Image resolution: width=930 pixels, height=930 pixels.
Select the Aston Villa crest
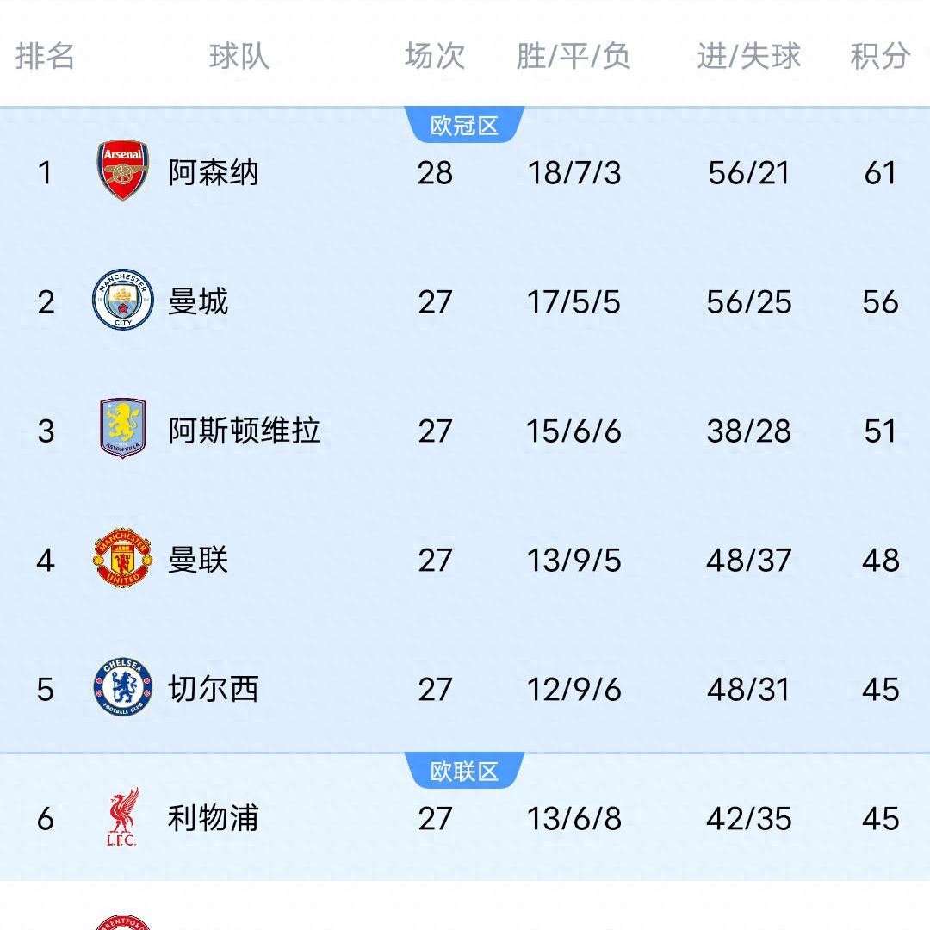coord(122,429)
